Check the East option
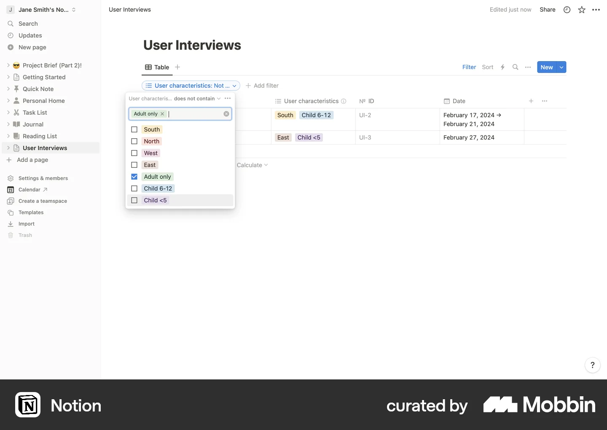This screenshot has height=430, width=607. tap(134, 165)
